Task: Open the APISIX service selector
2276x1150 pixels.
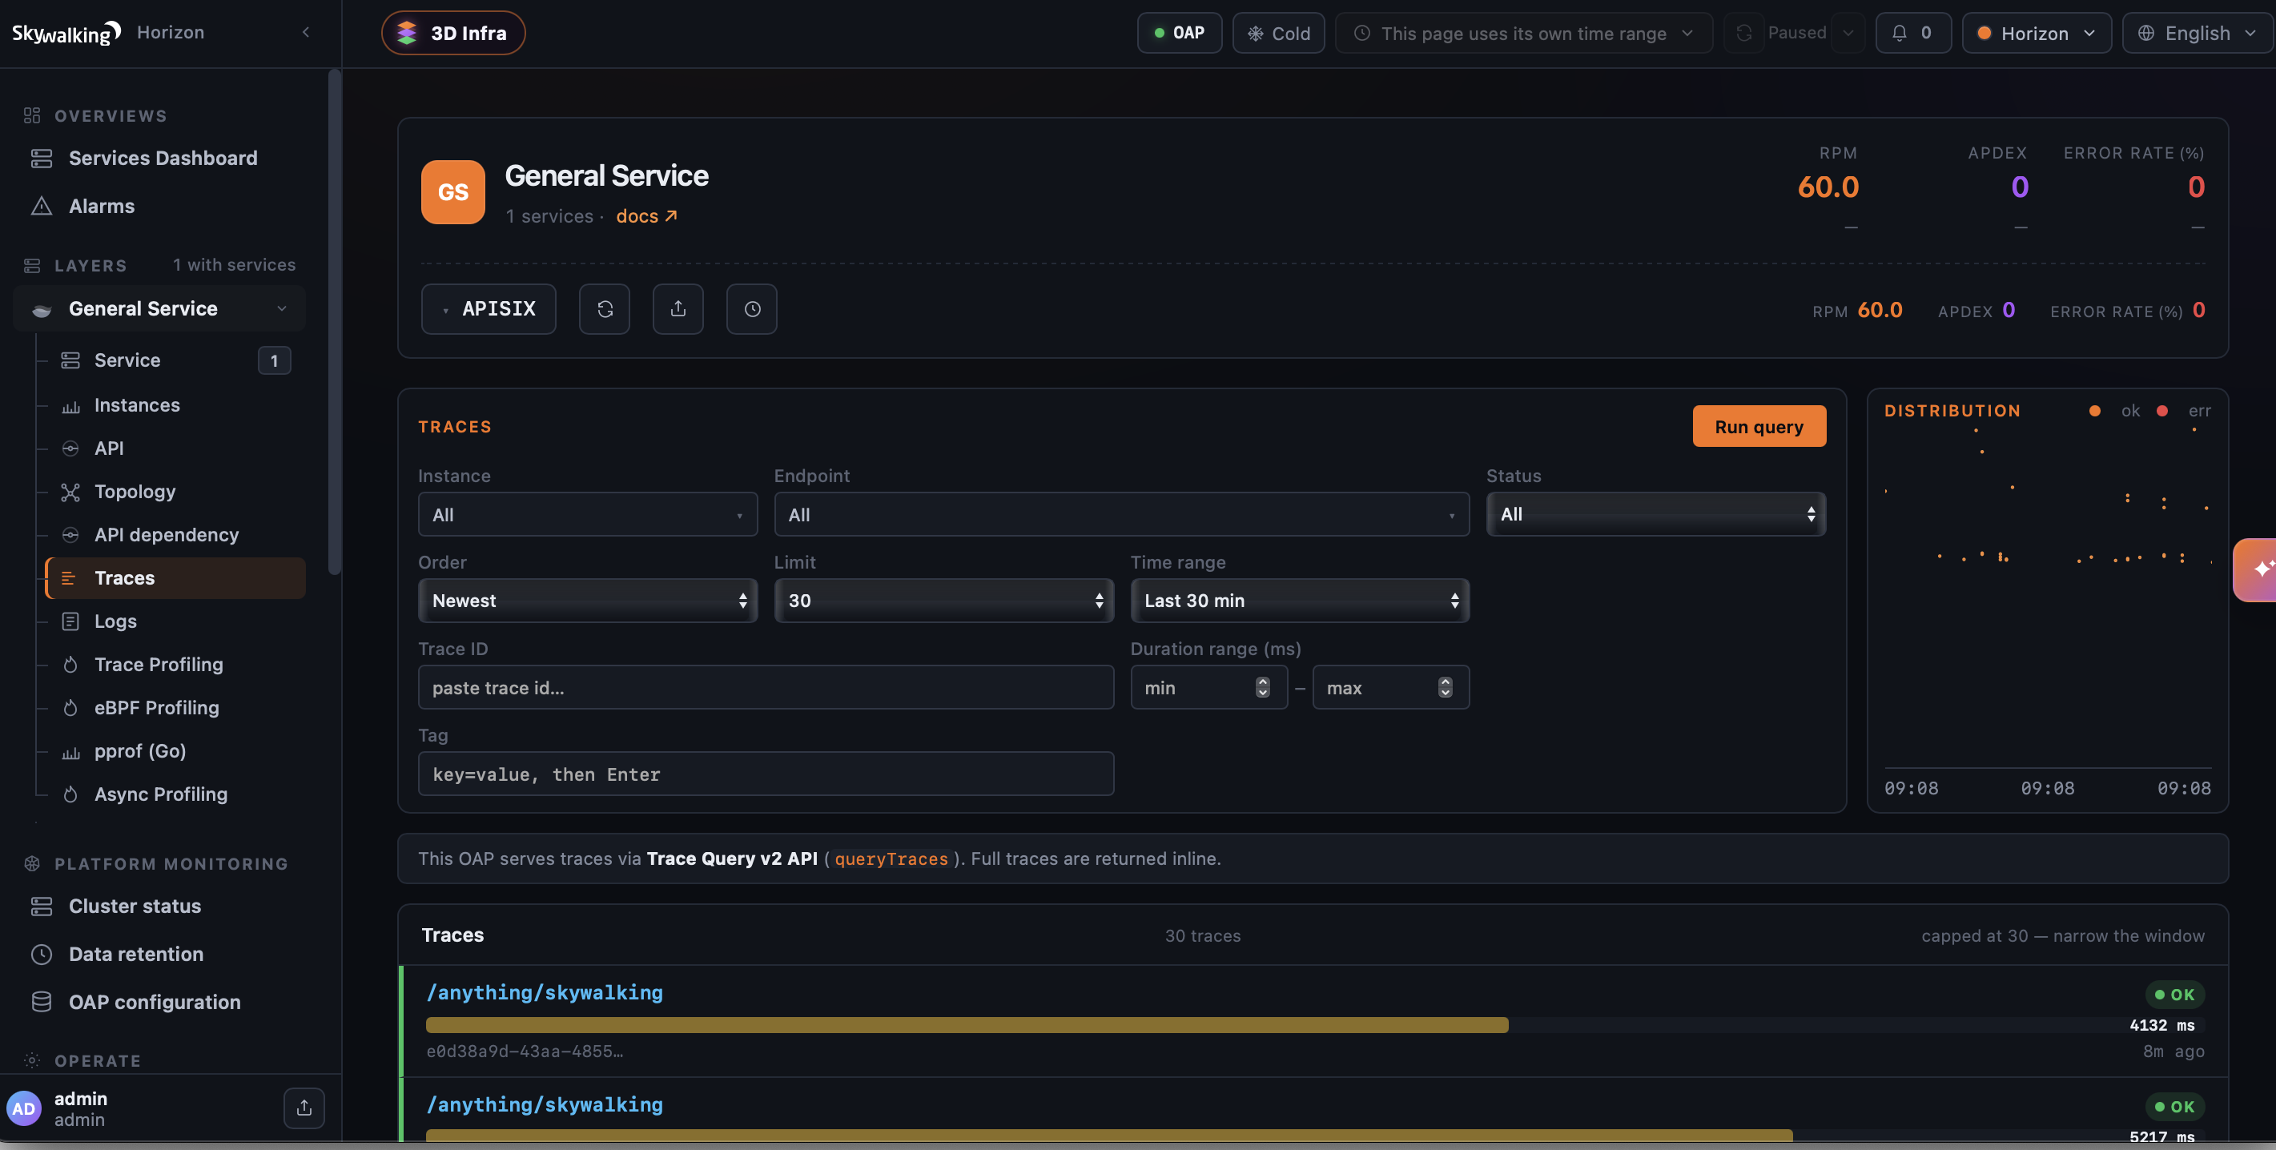Action: pos(489,308)
